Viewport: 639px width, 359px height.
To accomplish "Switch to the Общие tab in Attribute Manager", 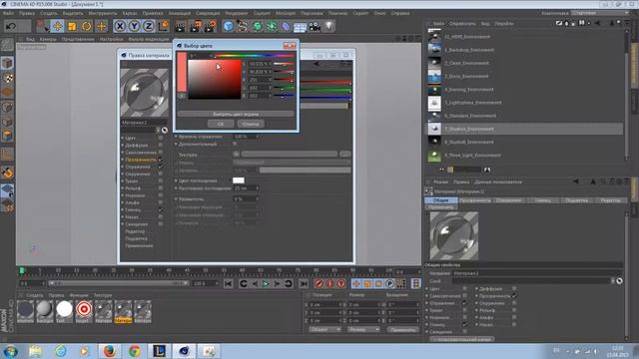I will (440, 200).
